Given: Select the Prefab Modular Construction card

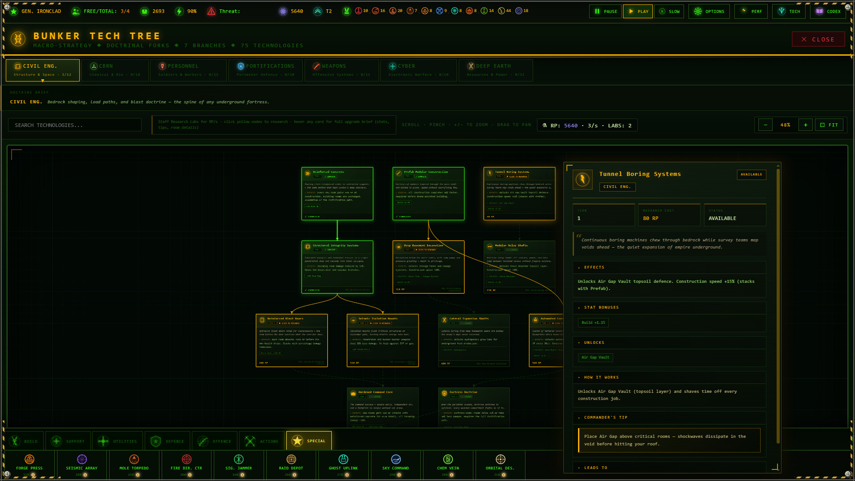Looking at the screenshot, I should pyautogui.click(x=428, y=194).
